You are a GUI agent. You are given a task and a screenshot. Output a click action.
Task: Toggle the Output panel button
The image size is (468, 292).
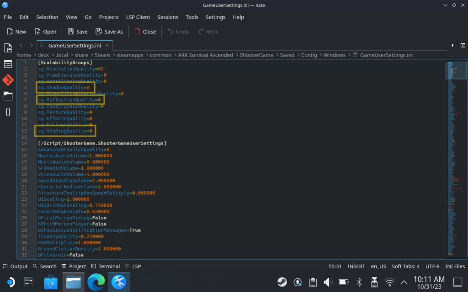pos(15,266)
